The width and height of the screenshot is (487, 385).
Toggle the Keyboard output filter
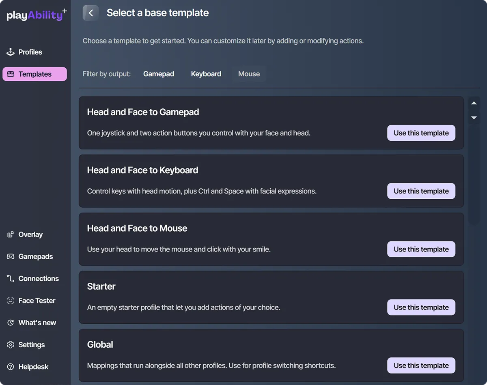206,74
